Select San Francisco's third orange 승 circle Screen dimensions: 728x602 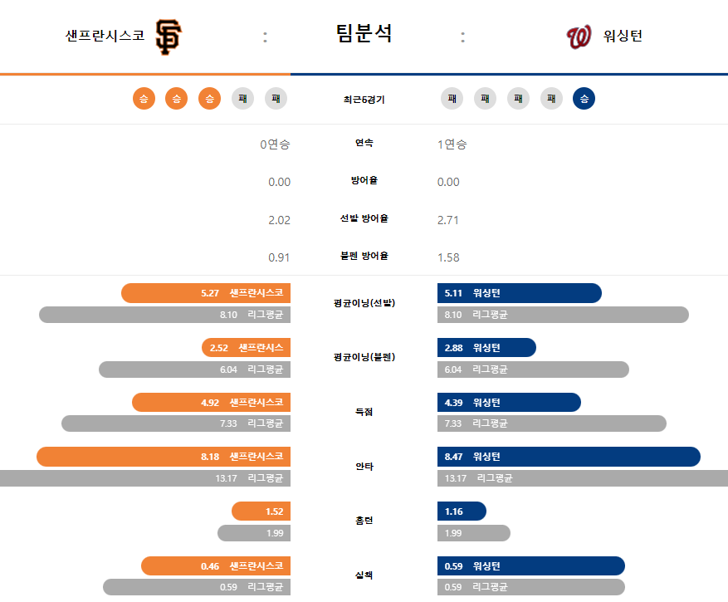[209, 99]
